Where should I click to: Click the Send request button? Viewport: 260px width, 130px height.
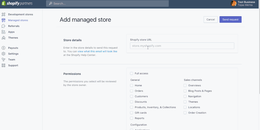pos(230,19)
